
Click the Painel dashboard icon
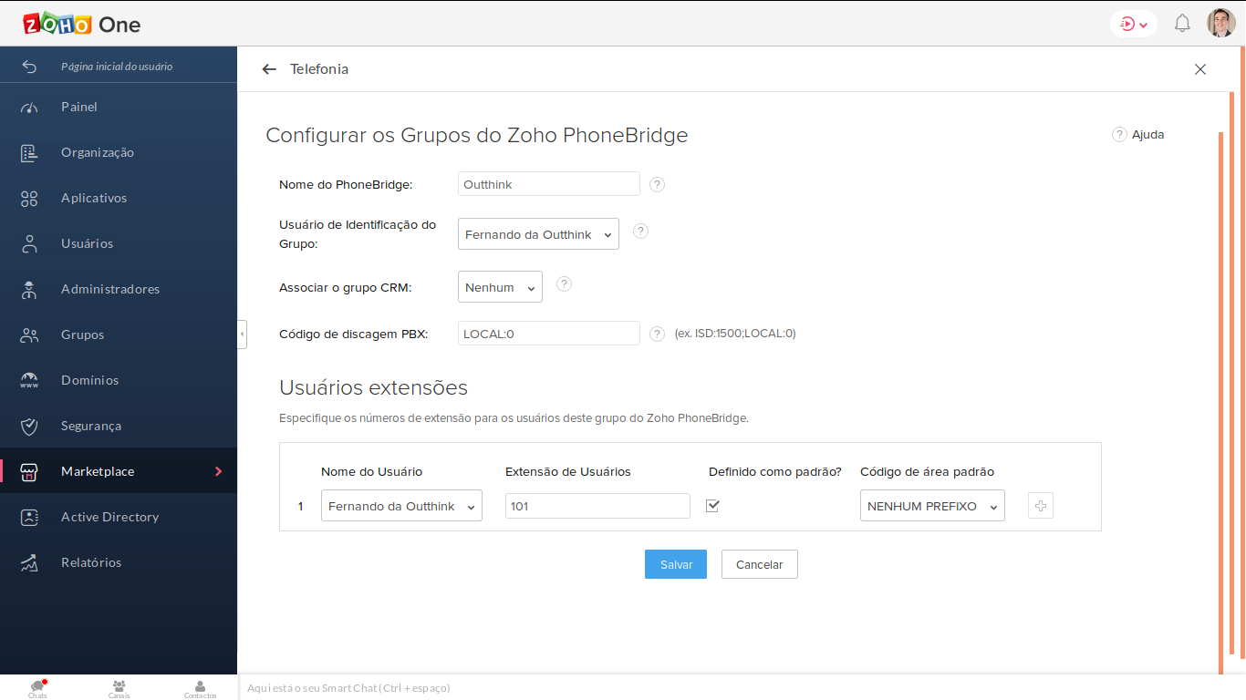(x=29, y=107)
